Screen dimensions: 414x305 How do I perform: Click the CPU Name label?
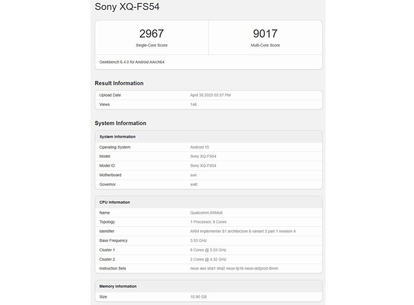(105, 212)
